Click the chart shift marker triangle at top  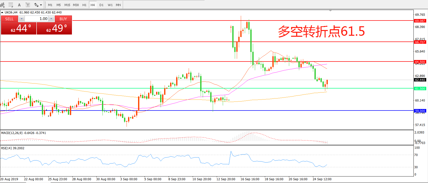point(331,11)
